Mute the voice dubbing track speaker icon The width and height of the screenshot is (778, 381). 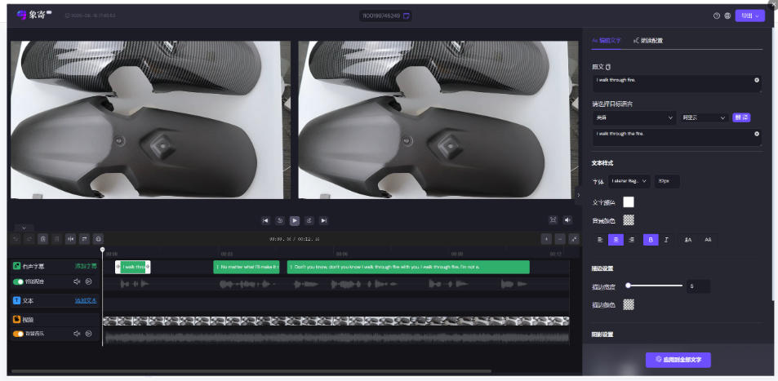77,281
